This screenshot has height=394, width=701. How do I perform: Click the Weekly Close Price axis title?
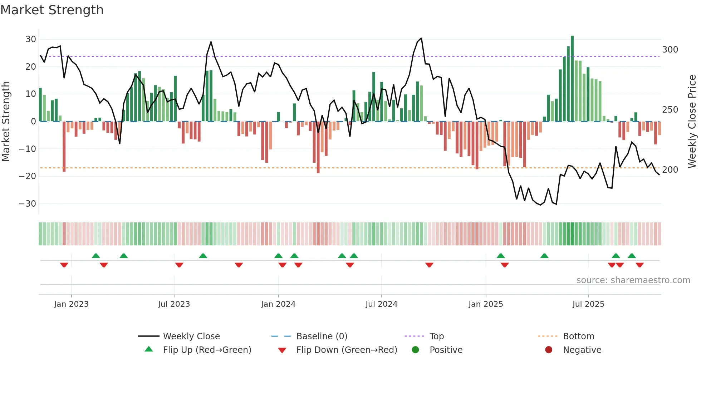pos(692,121)
